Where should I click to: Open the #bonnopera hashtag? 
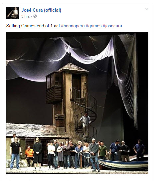[73, 26]
